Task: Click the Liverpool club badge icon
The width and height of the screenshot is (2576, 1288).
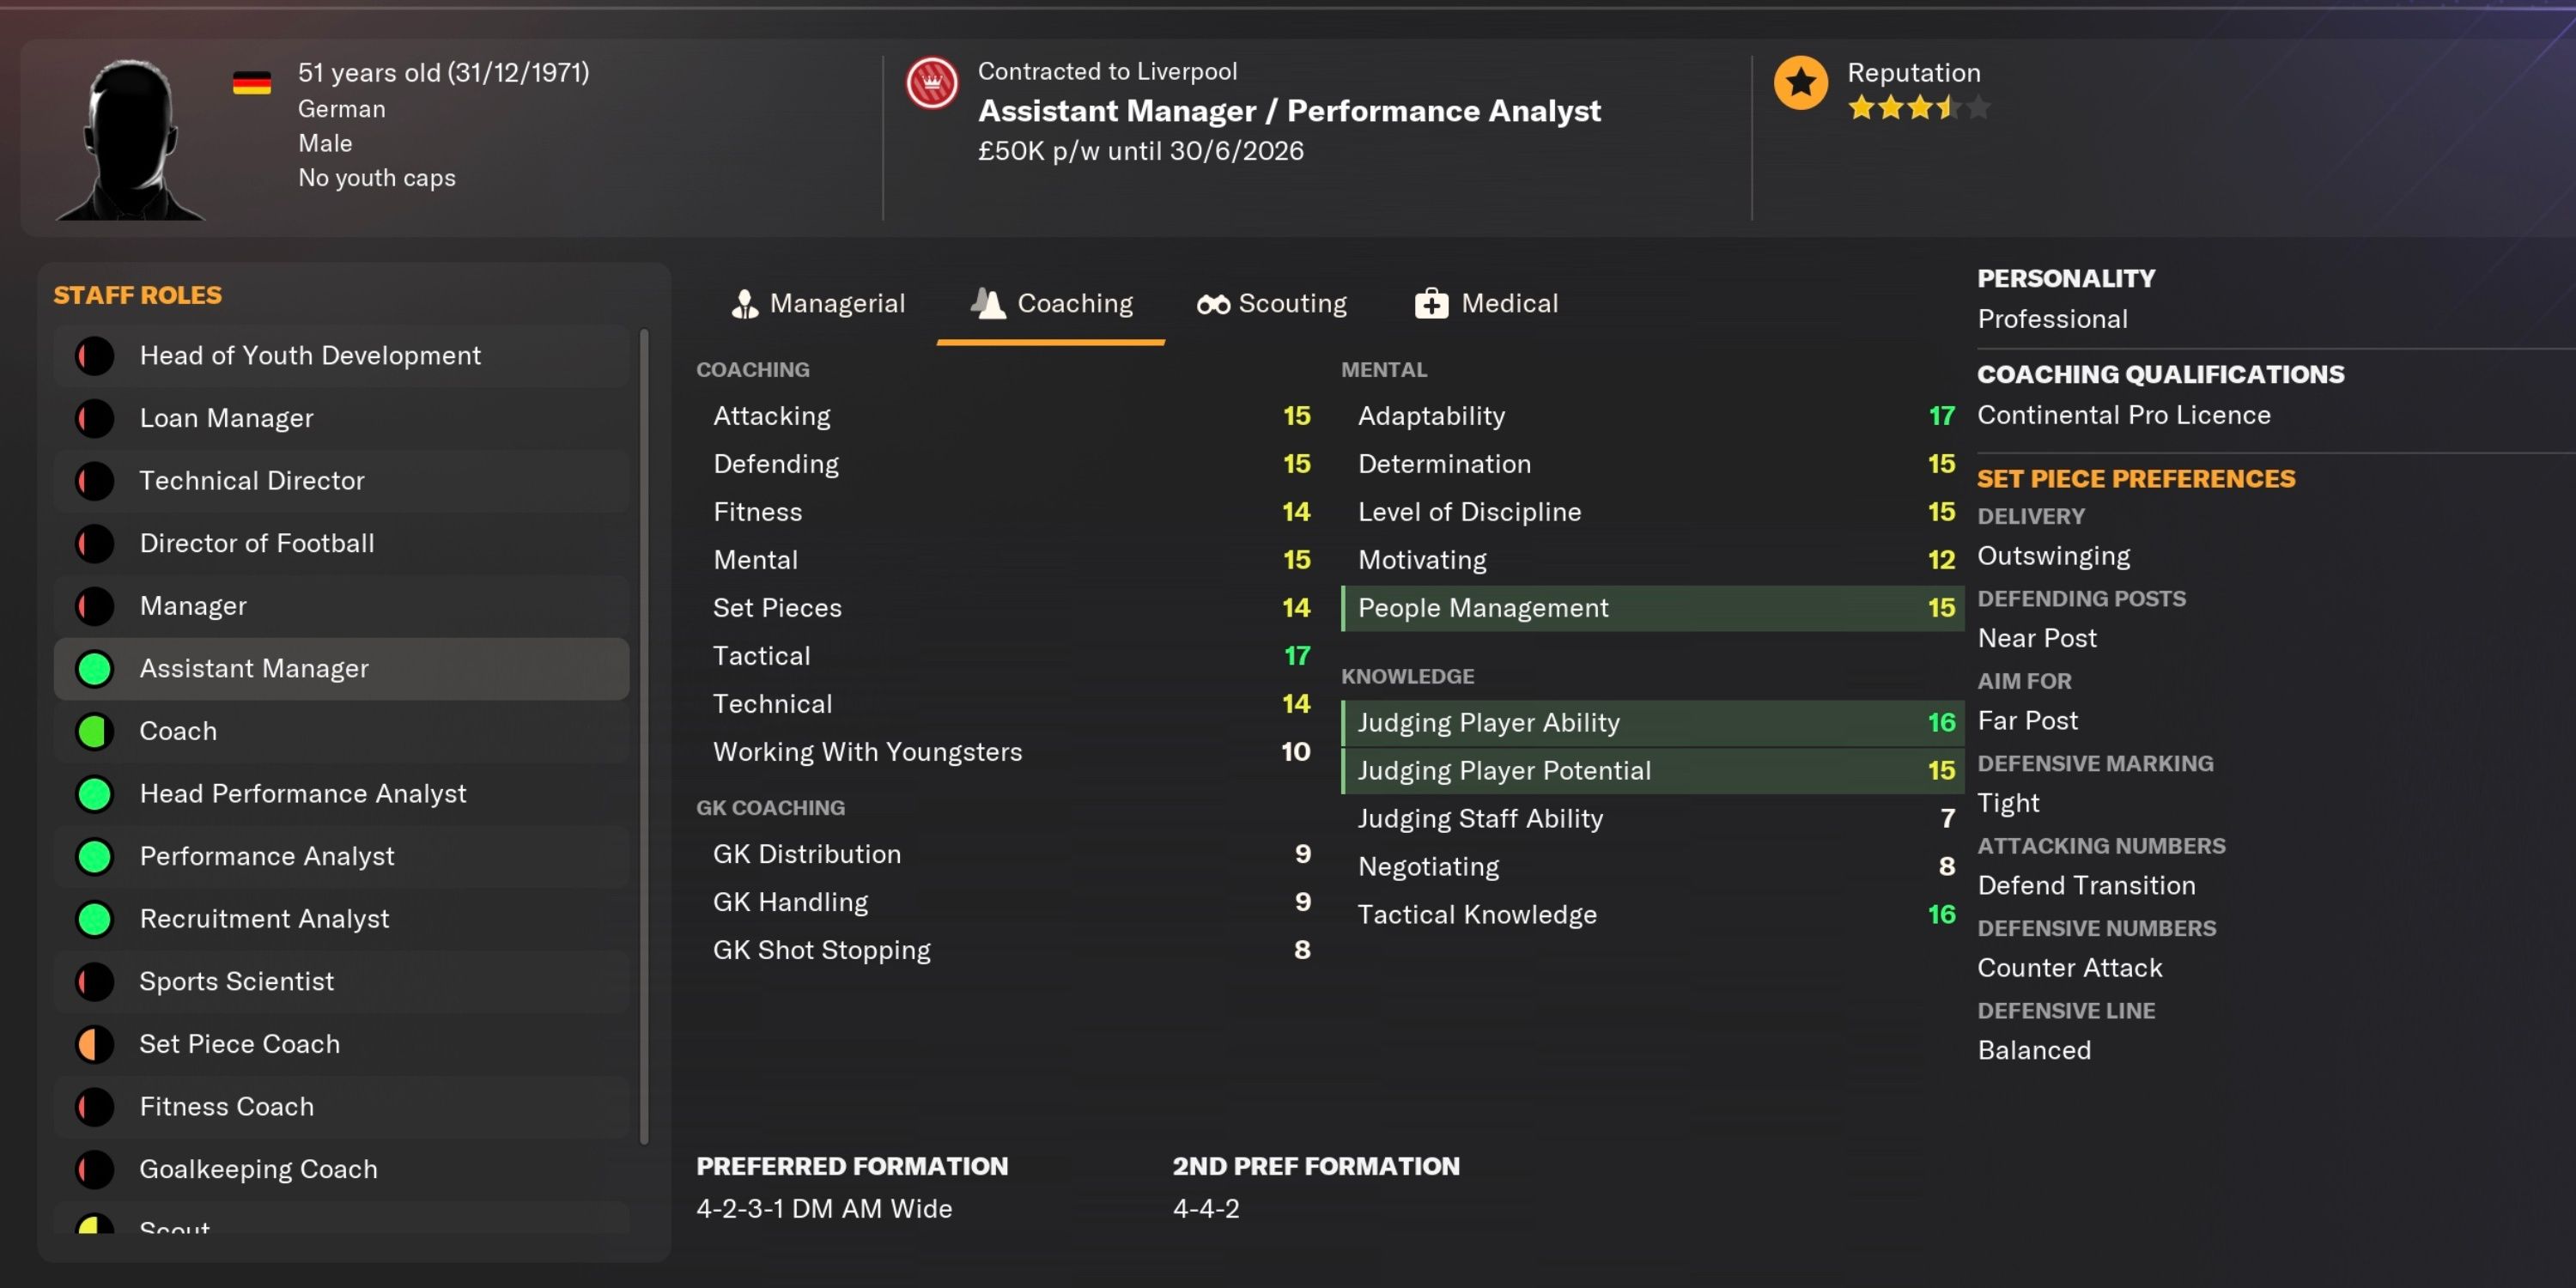Action: pyautogui.click(x=931, y=84)
